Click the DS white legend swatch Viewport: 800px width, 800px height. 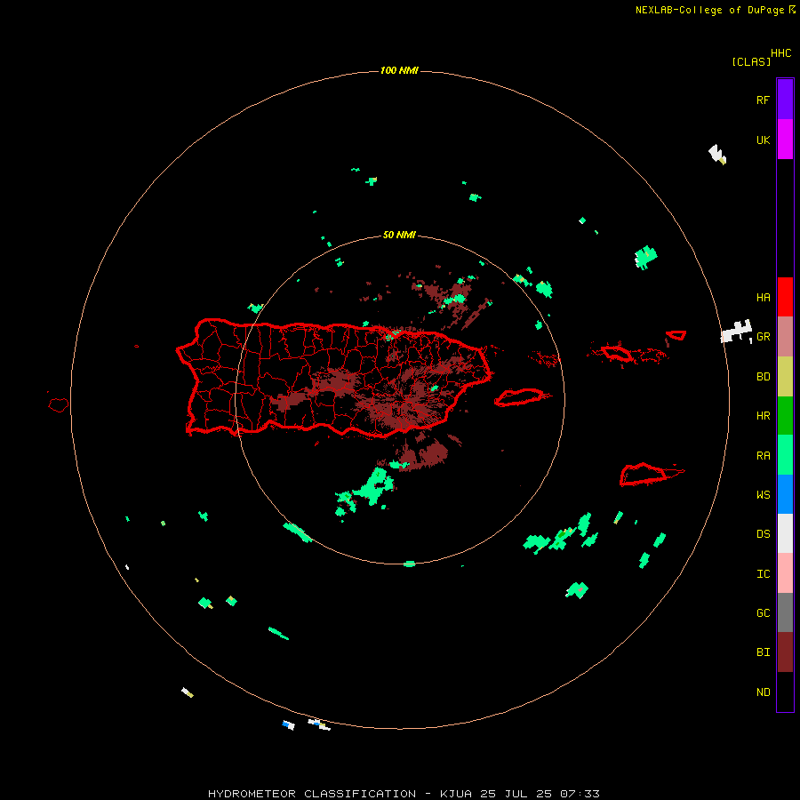point(785,533)
